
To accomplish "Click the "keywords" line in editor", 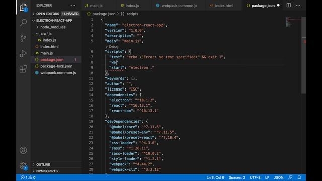I will pyautogui.click(x=121, y=78).
